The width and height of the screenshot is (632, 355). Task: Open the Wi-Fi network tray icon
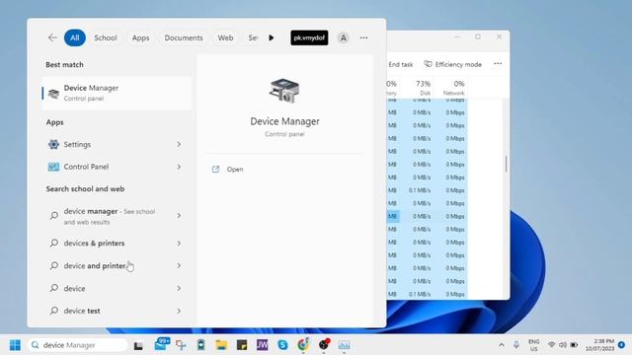(551, 345)
